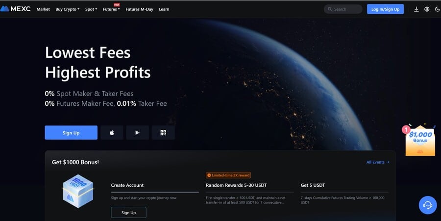The height and width of the screenshot is (221, 441).
Task: Show the QR code download option
Action: [x=163, y=133]
